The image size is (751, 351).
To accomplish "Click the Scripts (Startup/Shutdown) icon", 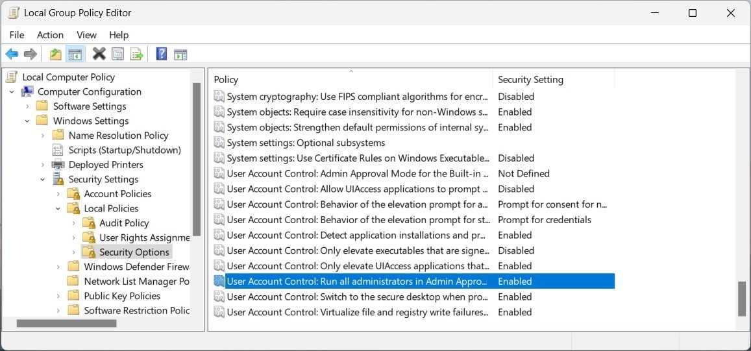I will point(58,150).
